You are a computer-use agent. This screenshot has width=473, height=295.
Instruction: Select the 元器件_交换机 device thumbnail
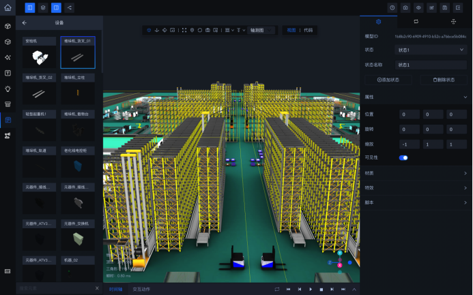pyautogui.click(x=78, y=235)
